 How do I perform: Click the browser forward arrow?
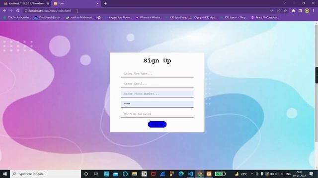pyautogui.click(x=11, y=11)
